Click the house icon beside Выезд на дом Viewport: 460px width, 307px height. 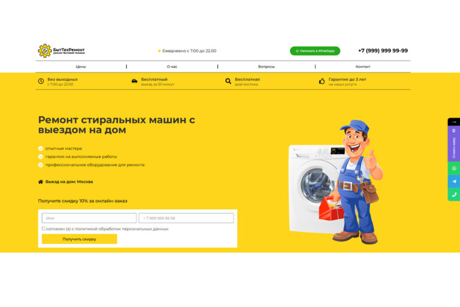pyautogui.click(x=41, y=182)
